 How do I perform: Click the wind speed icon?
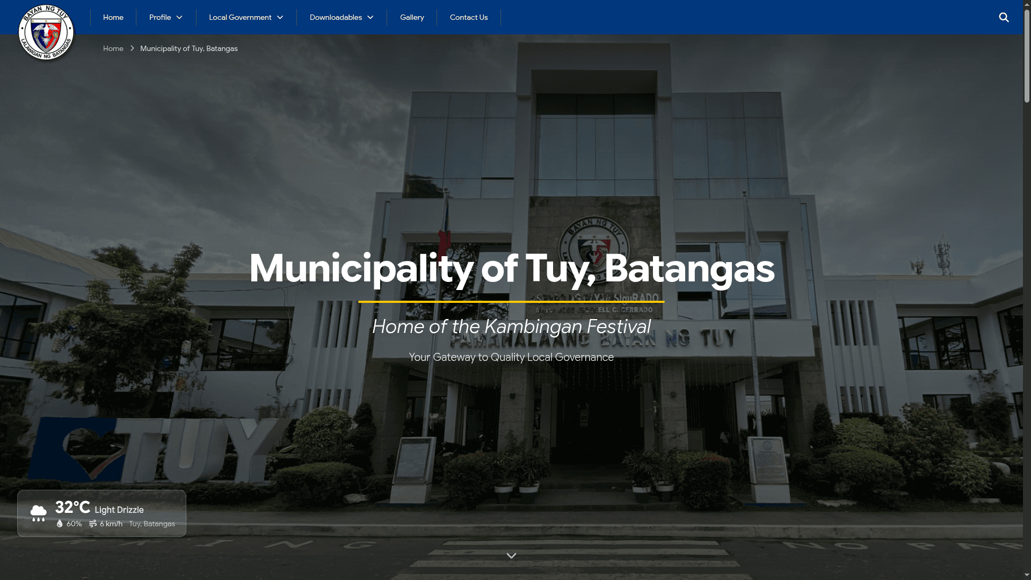click(x=93, y=524)
